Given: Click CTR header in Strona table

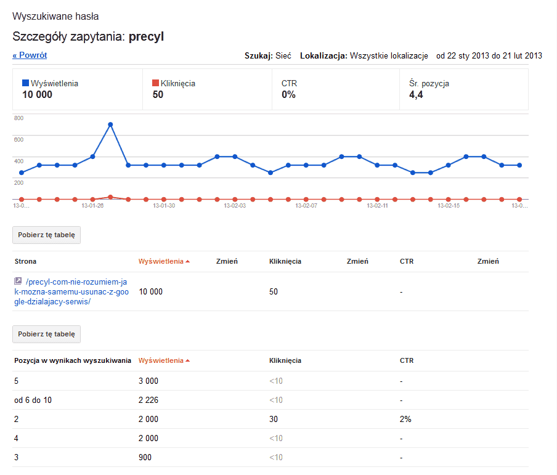Looking at the screenshot, I should click(x=407, y=261).
